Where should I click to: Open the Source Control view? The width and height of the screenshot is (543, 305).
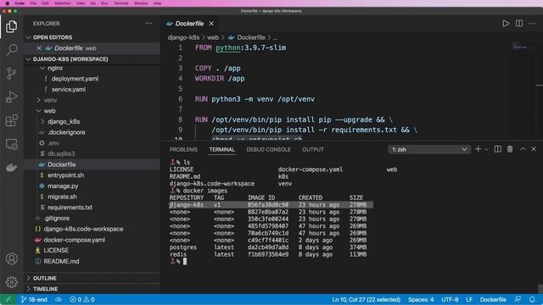point(11,74)
